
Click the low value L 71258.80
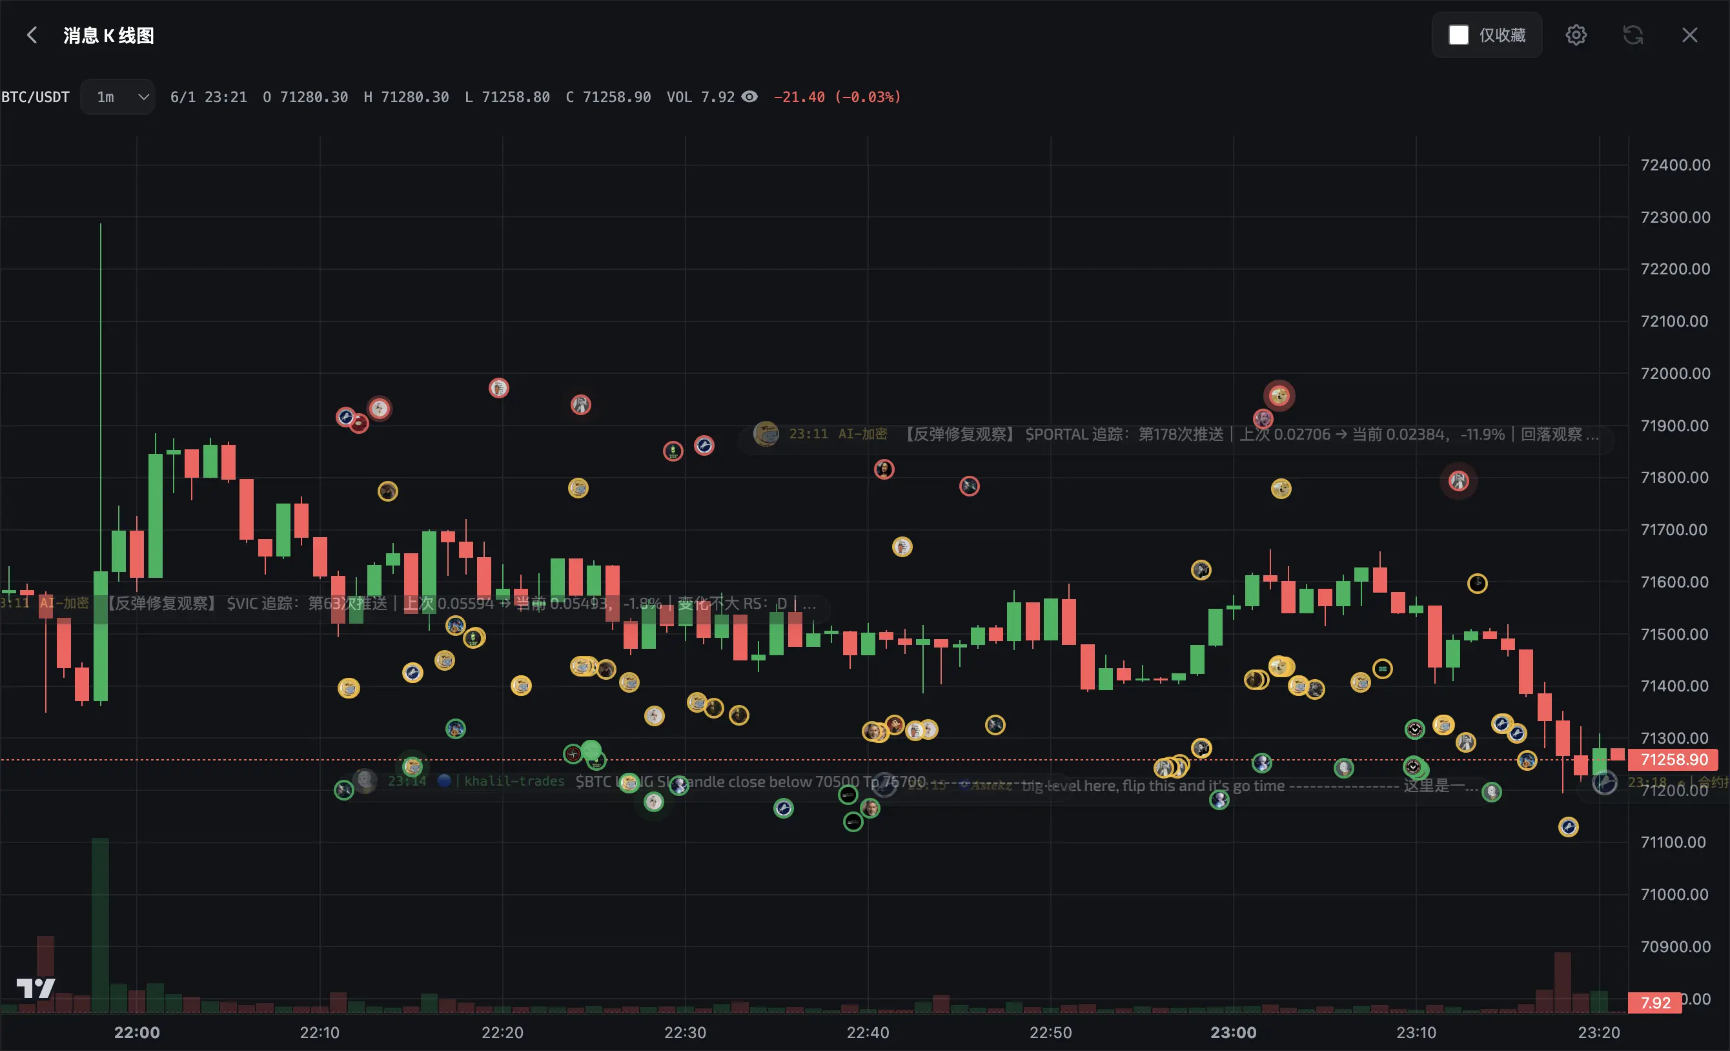point(507,97)
